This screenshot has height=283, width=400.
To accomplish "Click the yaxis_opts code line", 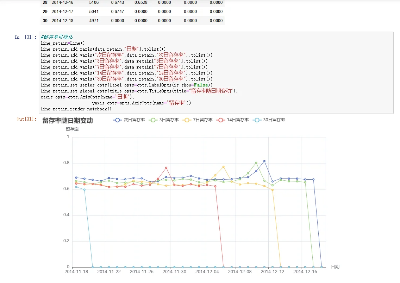I will [x=141, y=103].
